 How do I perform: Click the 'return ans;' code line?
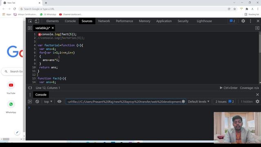pos(49,67)
